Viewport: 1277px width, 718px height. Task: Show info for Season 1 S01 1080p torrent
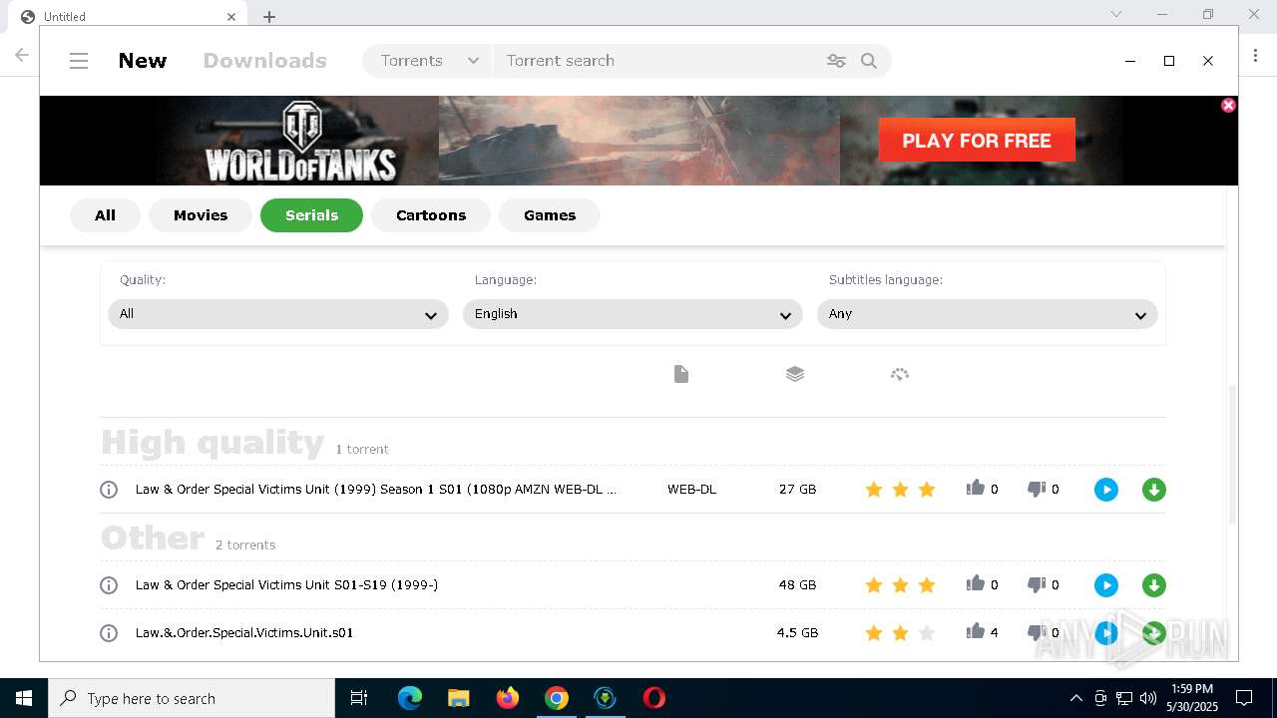(109, 490)
